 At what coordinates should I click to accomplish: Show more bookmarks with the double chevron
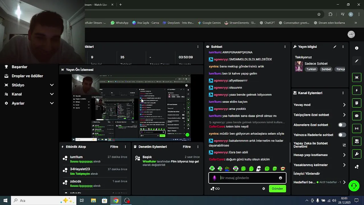[x=355, y=23]
